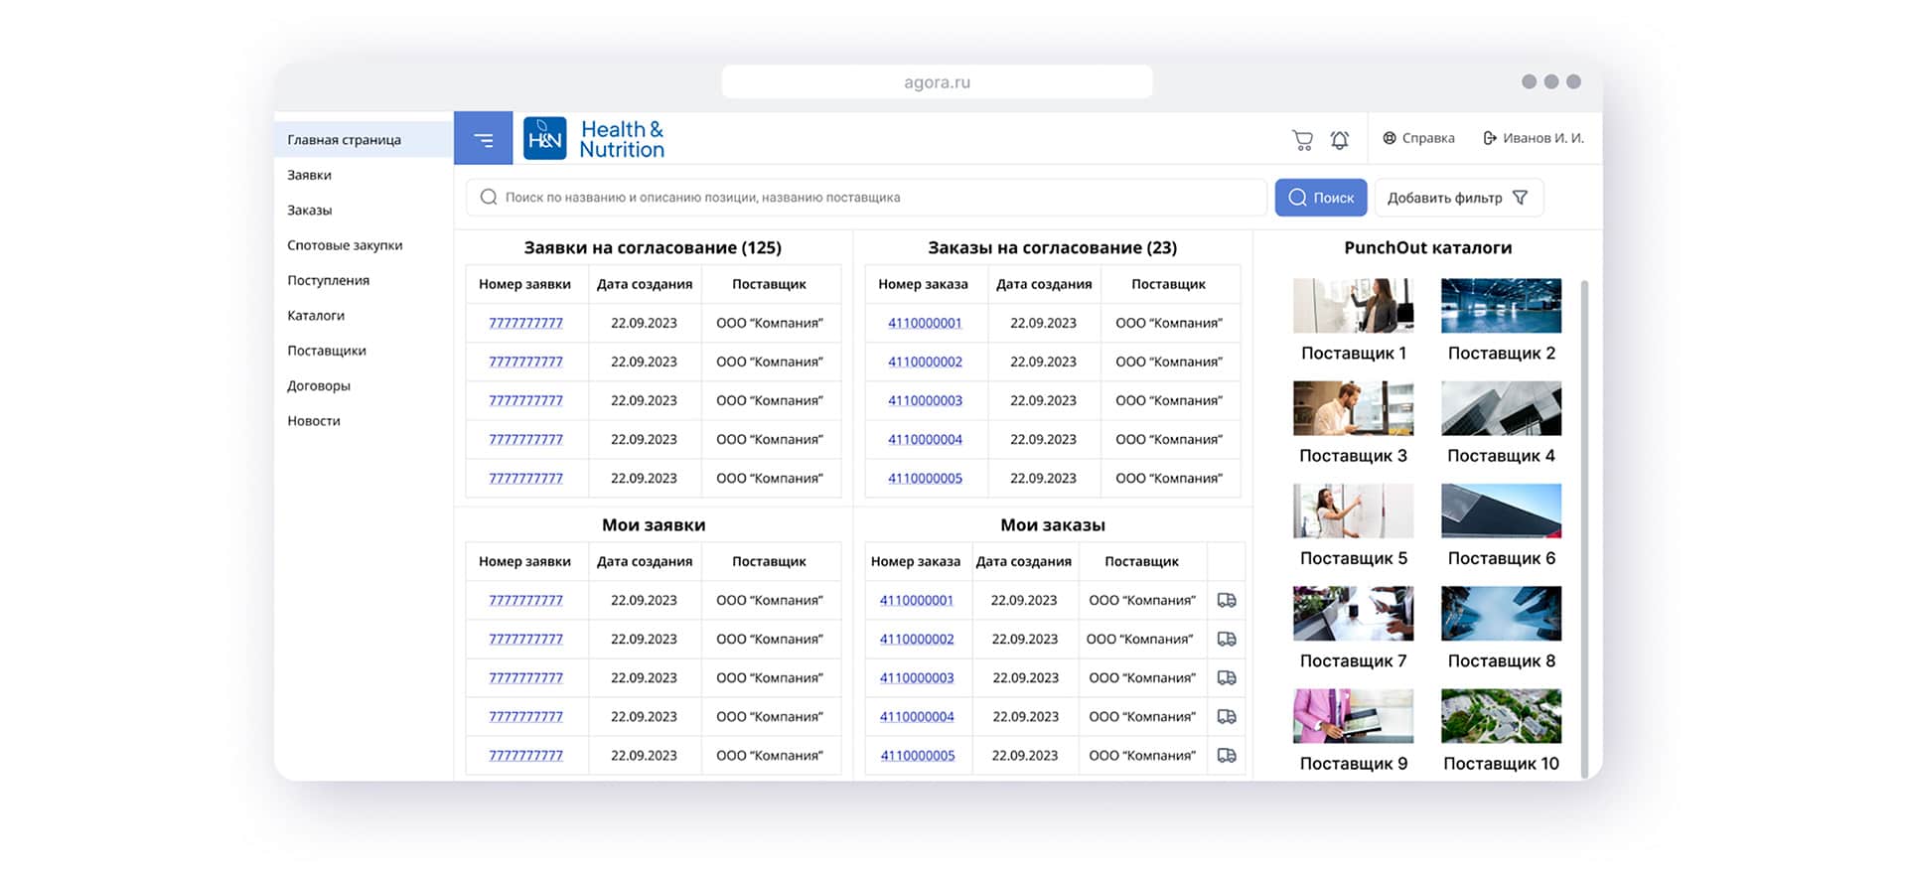Image resolution: width=1907 pixels, height=874 pixels.
Task: Open Поставщик 2 catalog thumbnail
Action: [x=1501, y=306]
